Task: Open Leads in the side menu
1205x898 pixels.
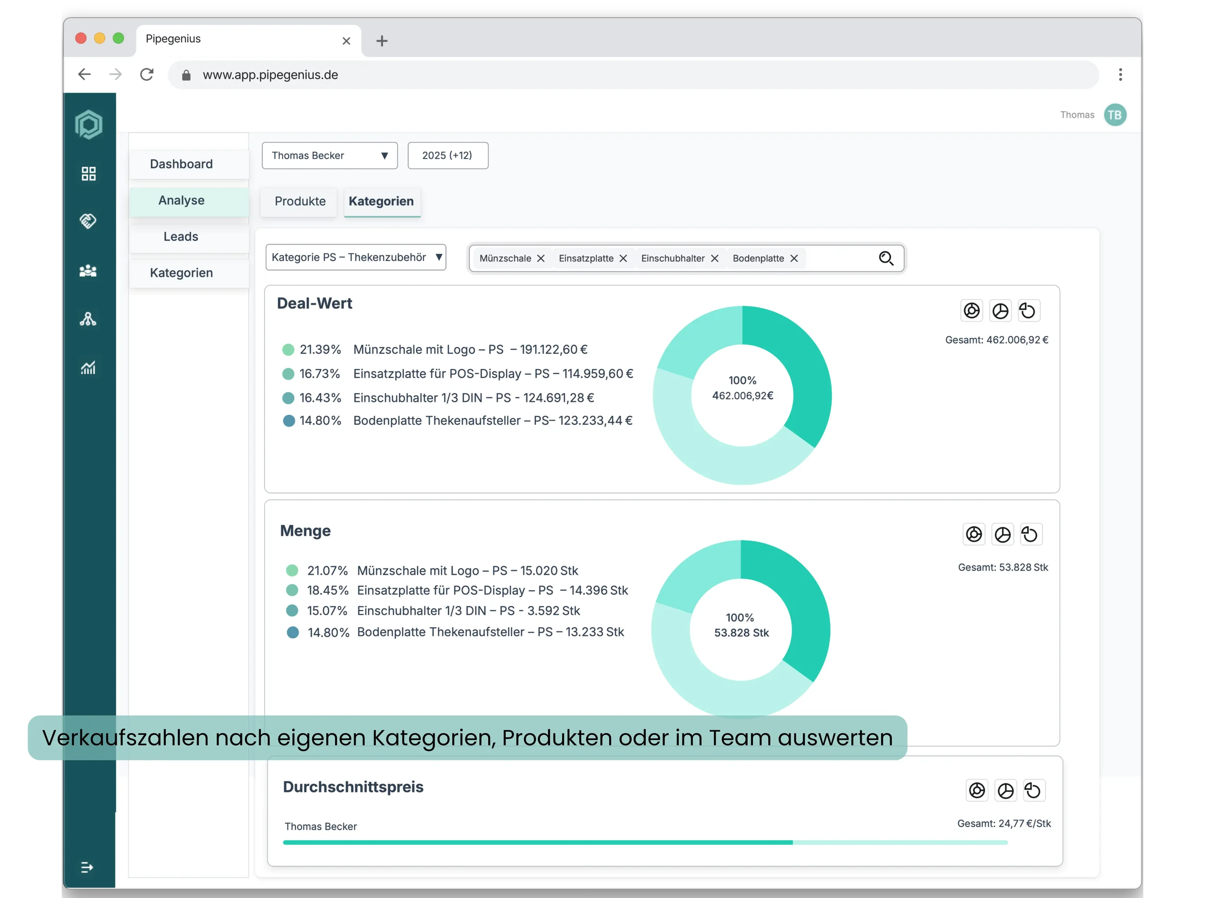Action: [181, 237]
